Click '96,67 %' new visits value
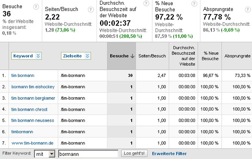 (x=211, y=76)
